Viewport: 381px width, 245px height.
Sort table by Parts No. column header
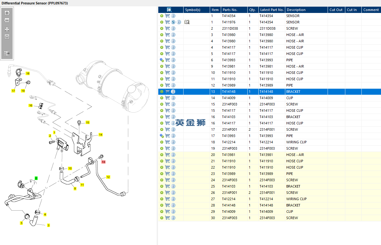click(x=234, y=10)
